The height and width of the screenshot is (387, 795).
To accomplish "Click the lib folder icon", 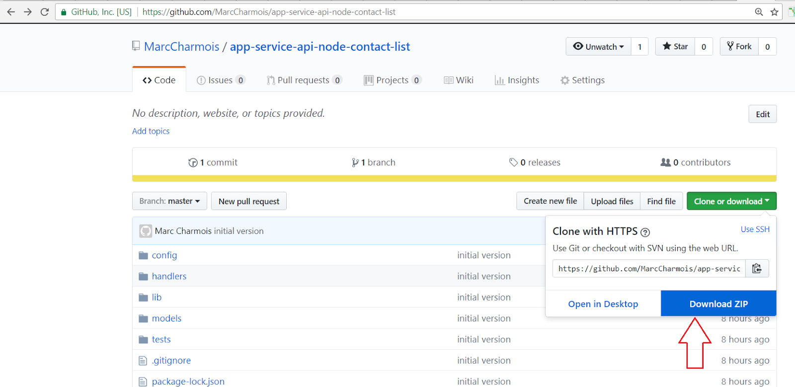I will 144,297.
